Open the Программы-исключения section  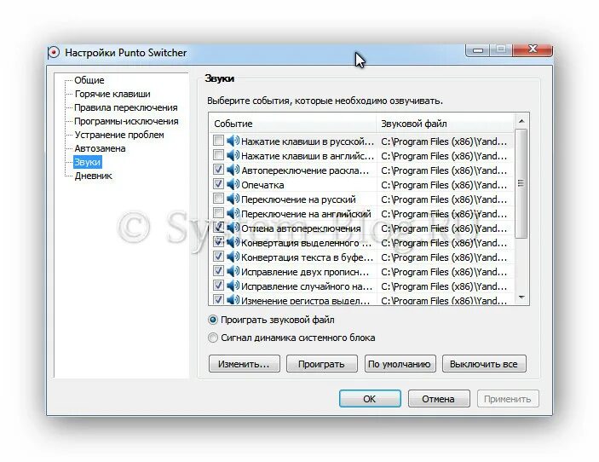coord(126,122)
